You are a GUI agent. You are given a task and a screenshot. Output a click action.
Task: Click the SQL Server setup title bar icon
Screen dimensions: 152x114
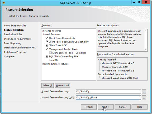[x=4, y=3]
